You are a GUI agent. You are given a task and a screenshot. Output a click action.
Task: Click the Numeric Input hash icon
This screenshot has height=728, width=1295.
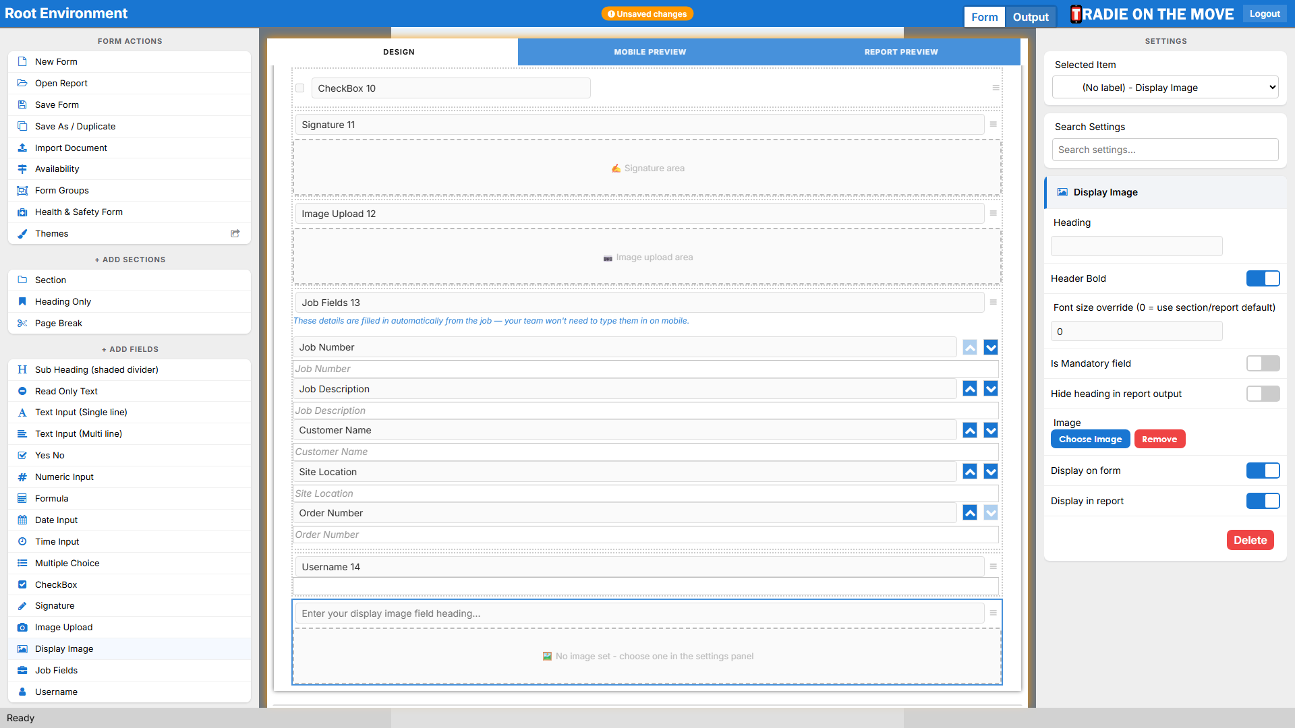[x=22, y=477]
